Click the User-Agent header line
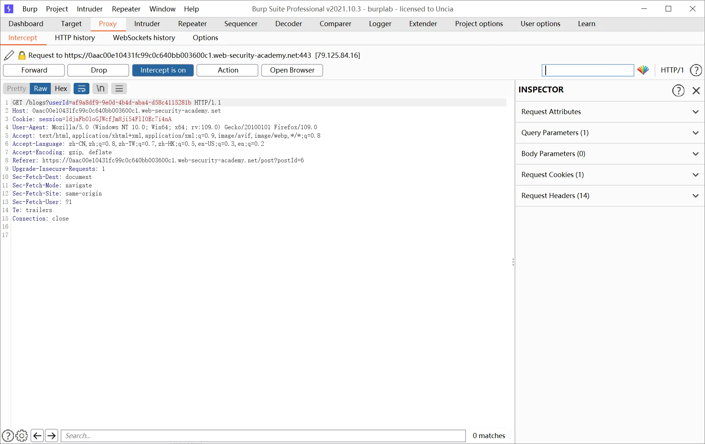Viewport: 705px width, 444px height. 165,127
